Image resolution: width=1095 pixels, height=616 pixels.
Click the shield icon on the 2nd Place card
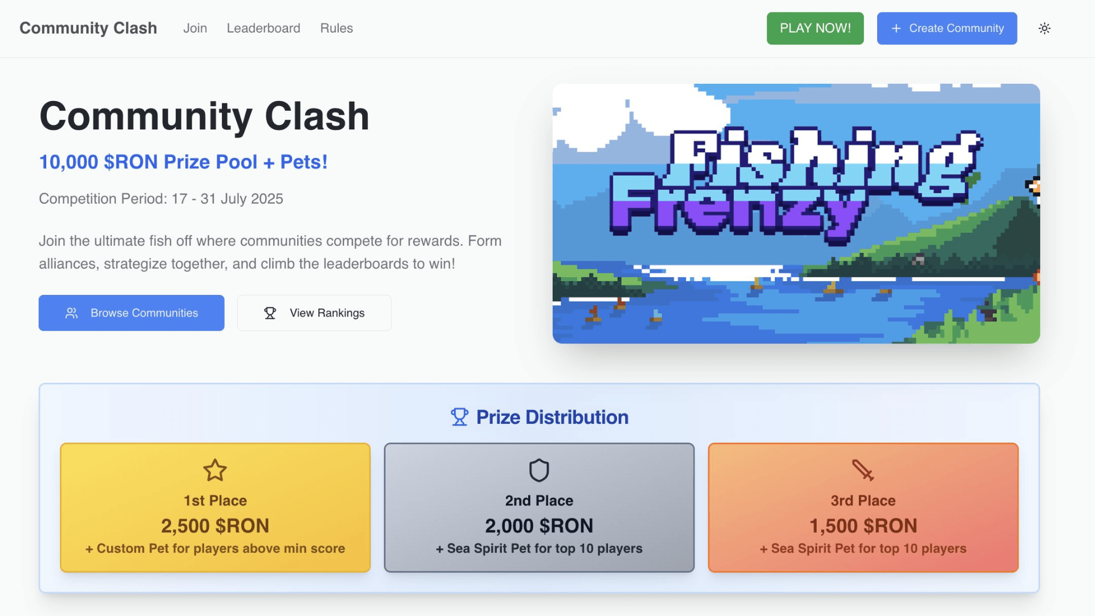[539, 471]
